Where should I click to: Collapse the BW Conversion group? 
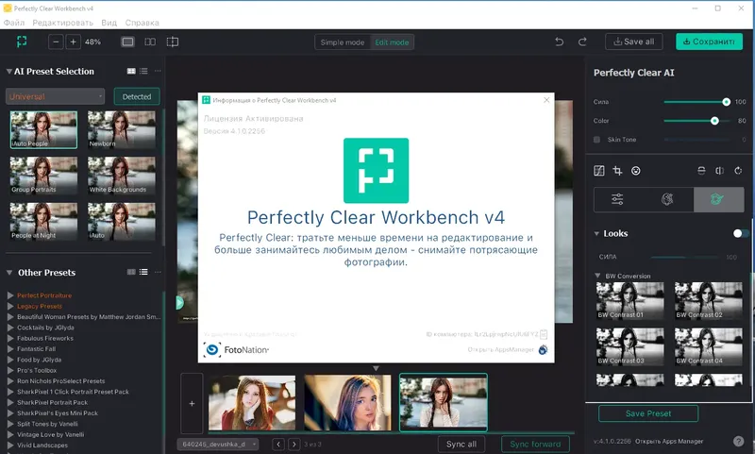click(x=597, y=276)
